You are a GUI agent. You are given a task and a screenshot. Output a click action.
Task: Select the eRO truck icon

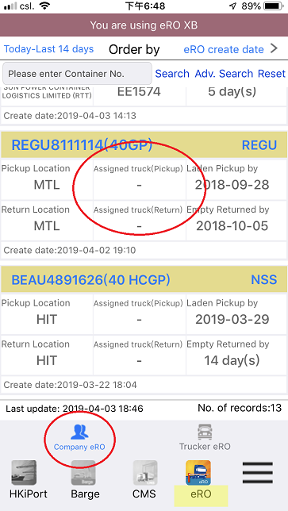pyautogui.click(x=198, y=473)
